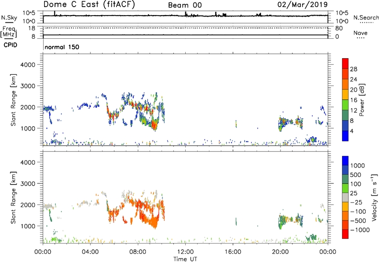The height and width of the screenshot is (262, 379).
Task: Click the frequency axis value '18'
Action: tap(32, 28)
